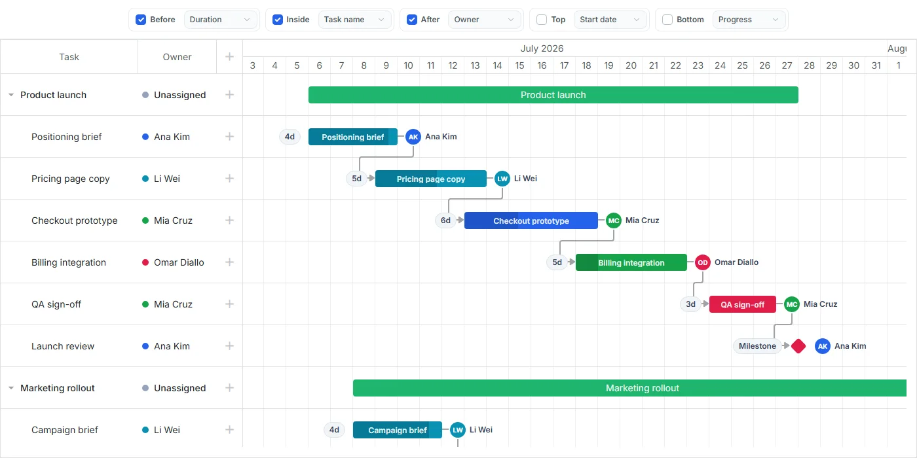The height and width of the screenshot is (458, 917).
Task: Select Billing integration in the task list
Action: [69, 262]
